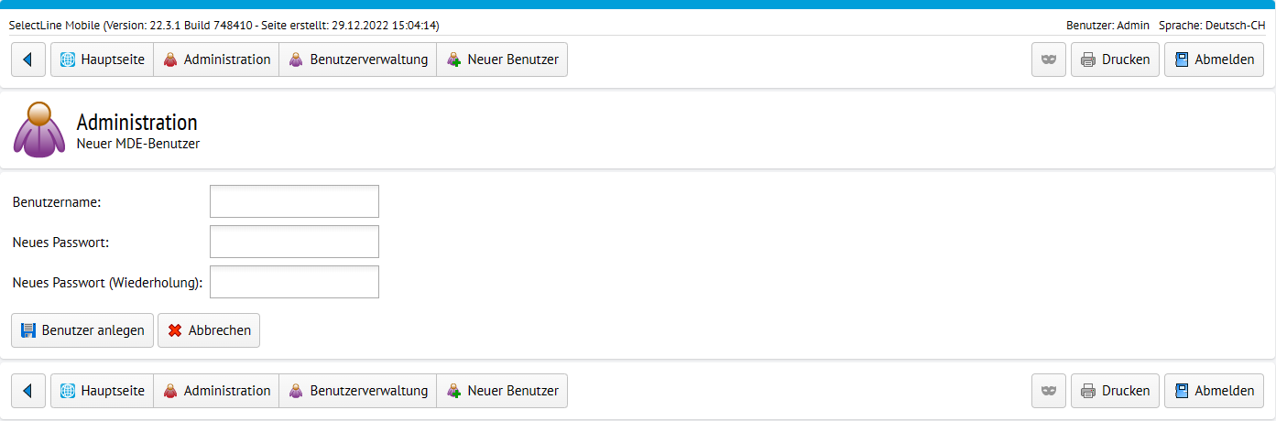Click the top Abmelden logout button
Image resolution: width=1276 pixels, height=421 pixels.
pos(1214,59)
